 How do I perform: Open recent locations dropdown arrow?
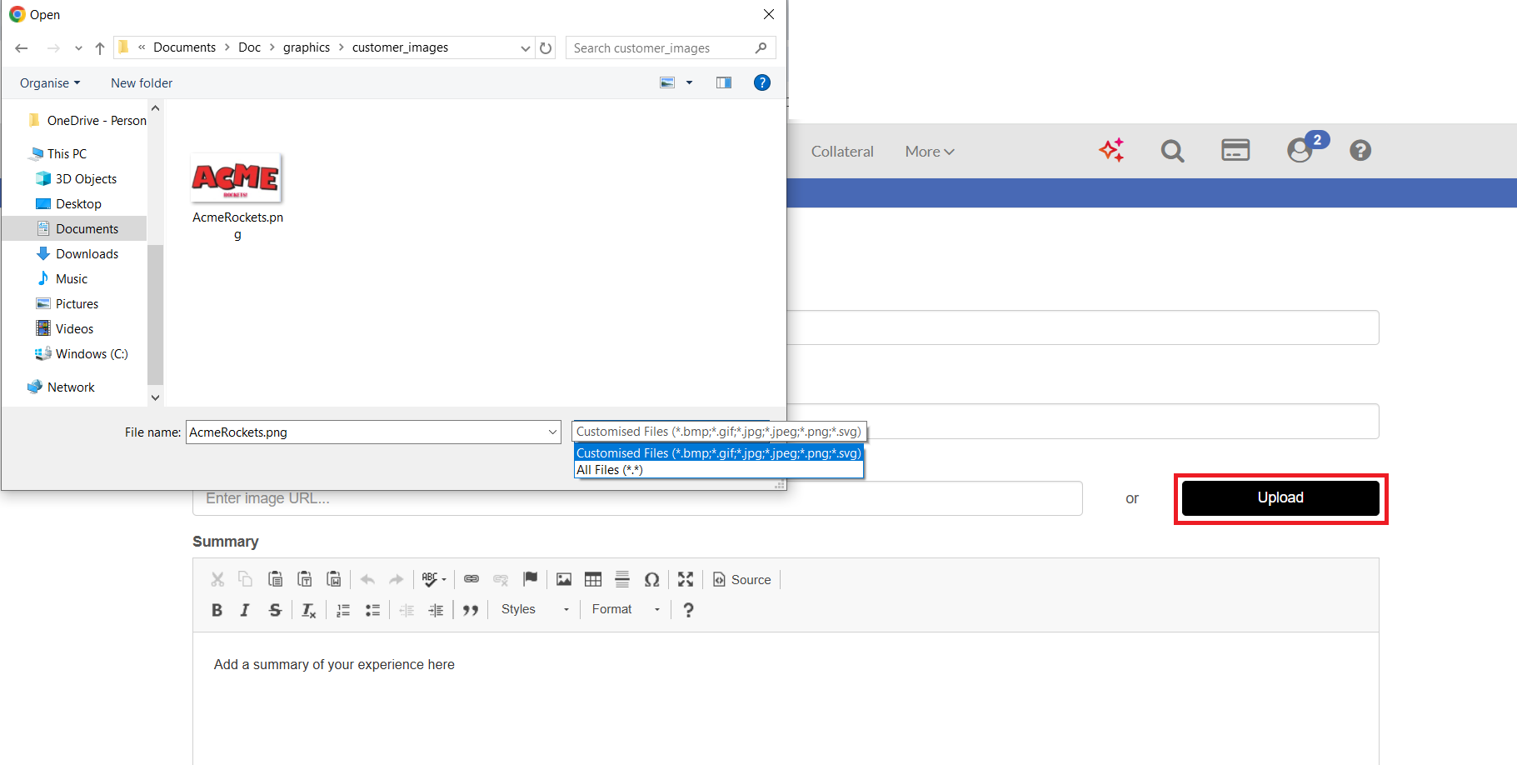click(x=78, y=48)
